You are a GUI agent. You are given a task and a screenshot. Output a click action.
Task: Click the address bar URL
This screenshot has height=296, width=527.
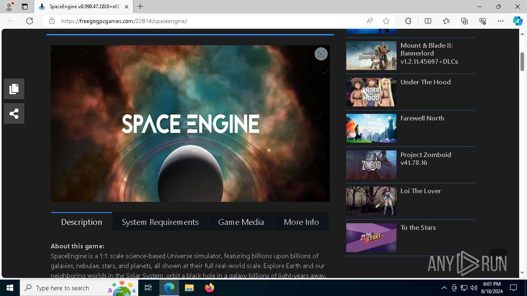pyautogui.click(x=124, y=21)
